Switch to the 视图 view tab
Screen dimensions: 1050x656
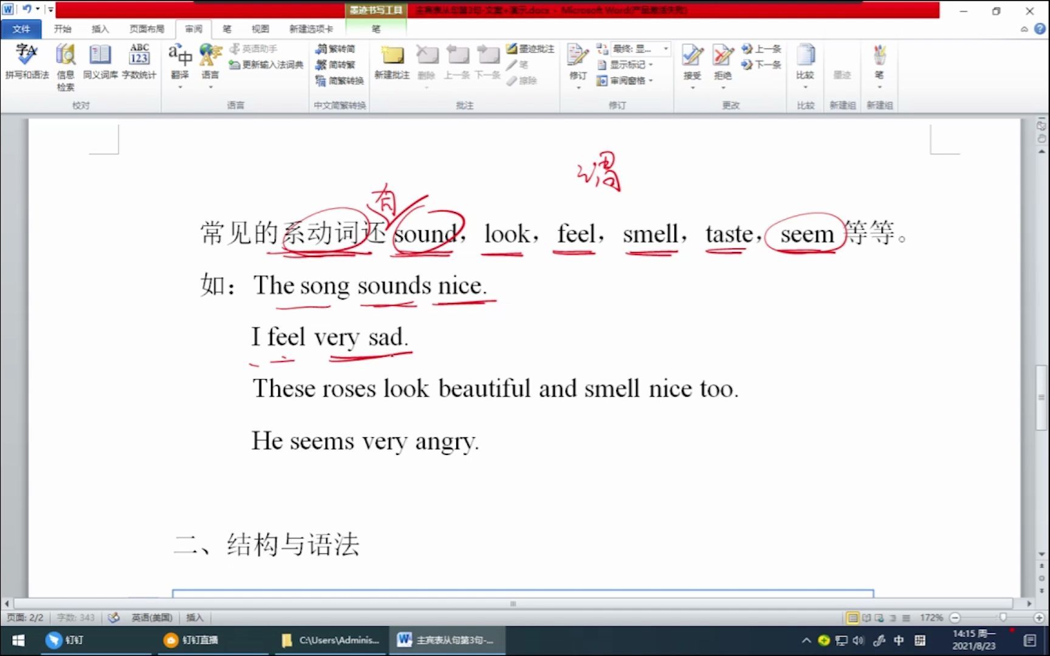[x=260, y=29]
